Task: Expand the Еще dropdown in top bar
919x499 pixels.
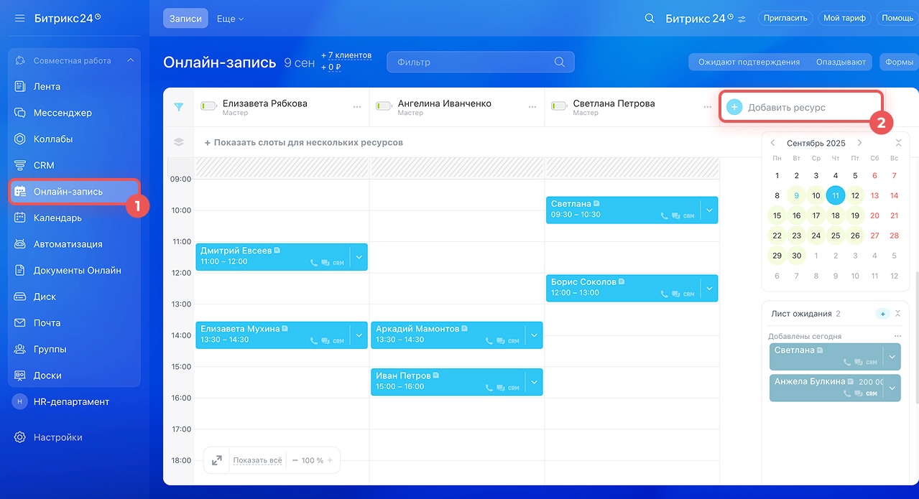Action: (x=230, y=19)
